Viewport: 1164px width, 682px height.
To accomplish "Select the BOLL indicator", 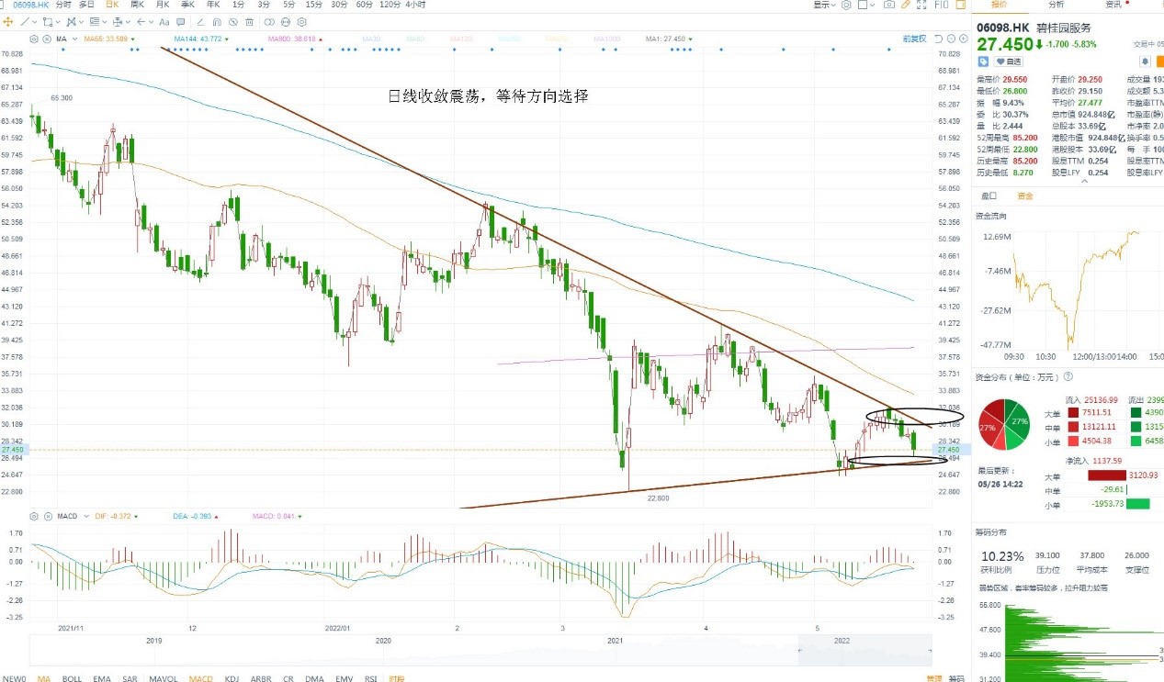I will click(x=72, y=677).
